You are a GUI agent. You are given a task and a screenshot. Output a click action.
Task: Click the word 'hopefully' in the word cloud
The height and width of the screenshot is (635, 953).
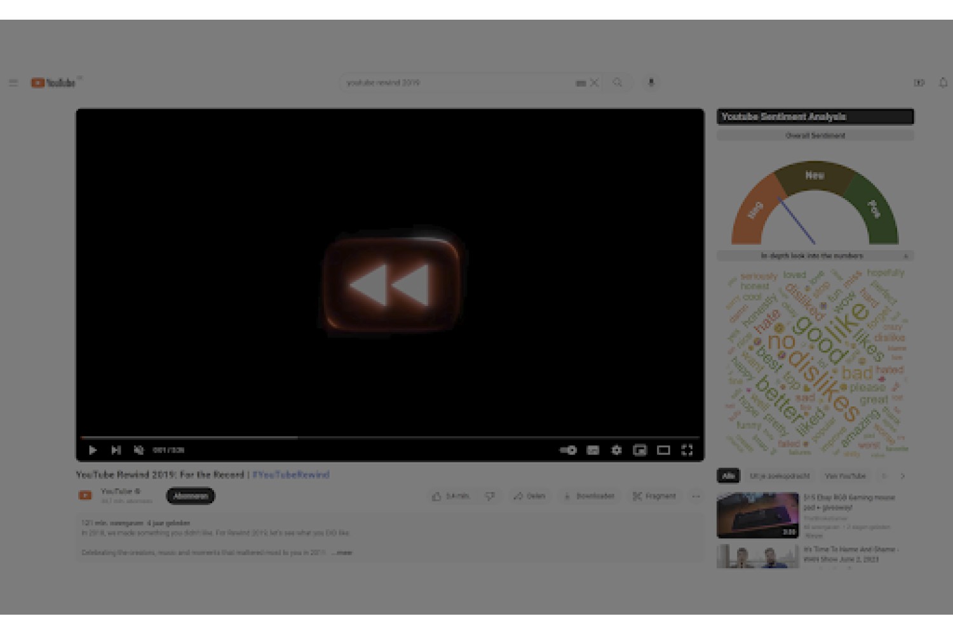click(x=886, y=272)
